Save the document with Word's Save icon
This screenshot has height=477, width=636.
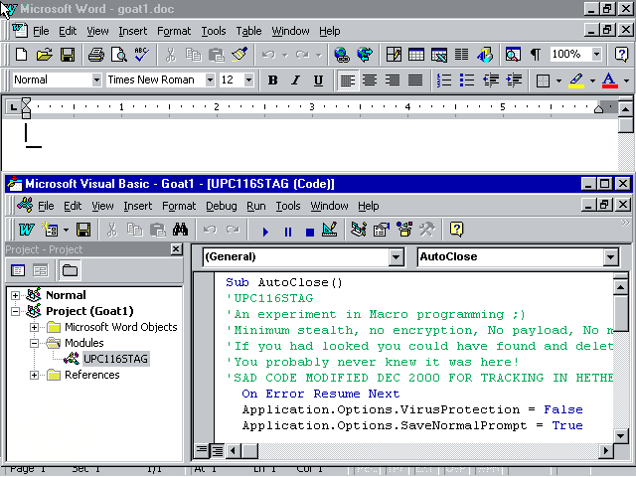click(x=68, y=55)
